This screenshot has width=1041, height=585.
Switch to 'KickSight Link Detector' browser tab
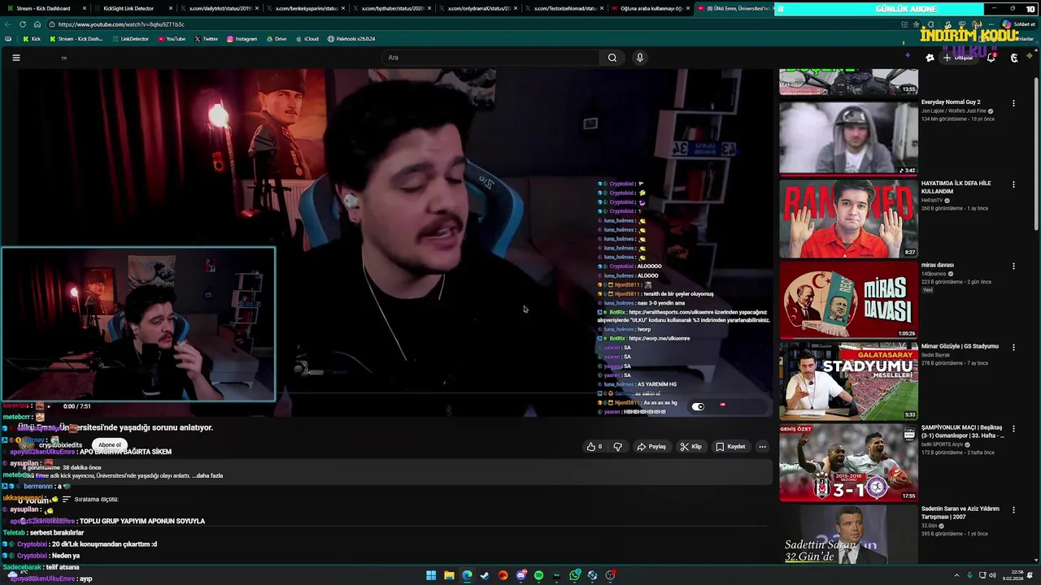tap(132, 8)
